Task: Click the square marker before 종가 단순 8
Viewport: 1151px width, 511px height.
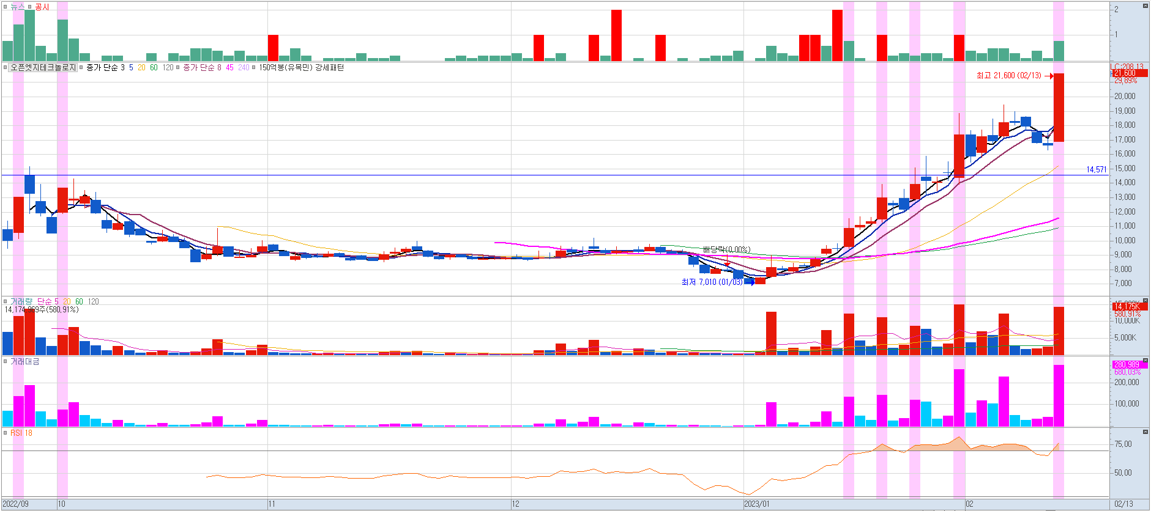Action: 179,67
